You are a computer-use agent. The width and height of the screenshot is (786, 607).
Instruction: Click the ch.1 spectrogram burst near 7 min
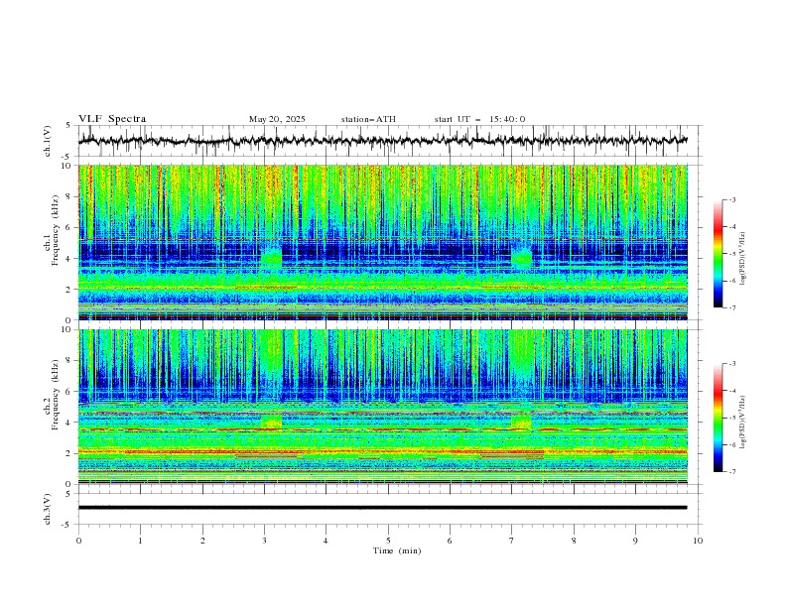521,258
